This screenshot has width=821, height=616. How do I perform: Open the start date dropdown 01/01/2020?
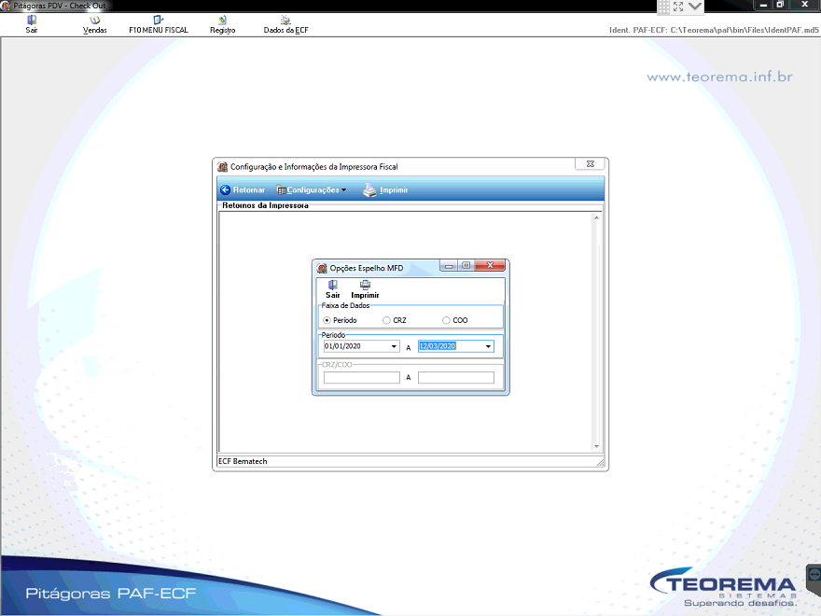click(x=394, y=346)
